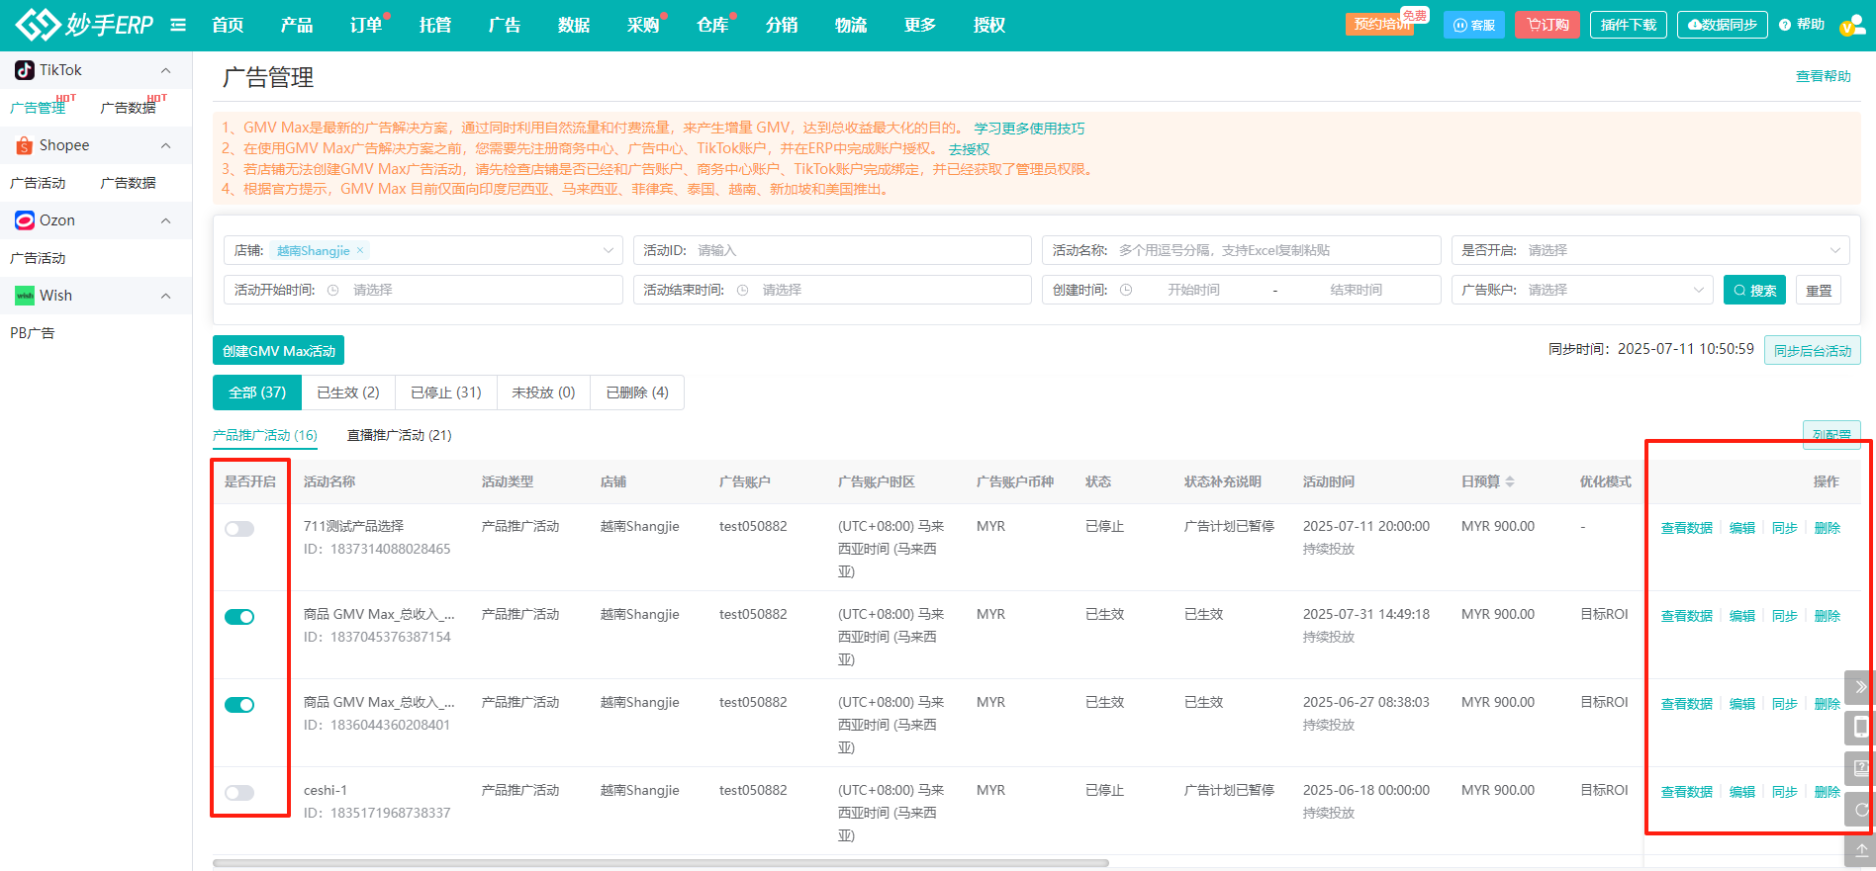Click the 活动名称 input field

click(x=1241, y=250)
